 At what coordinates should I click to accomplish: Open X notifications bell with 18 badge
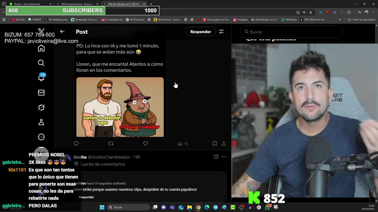pos(41,77)
